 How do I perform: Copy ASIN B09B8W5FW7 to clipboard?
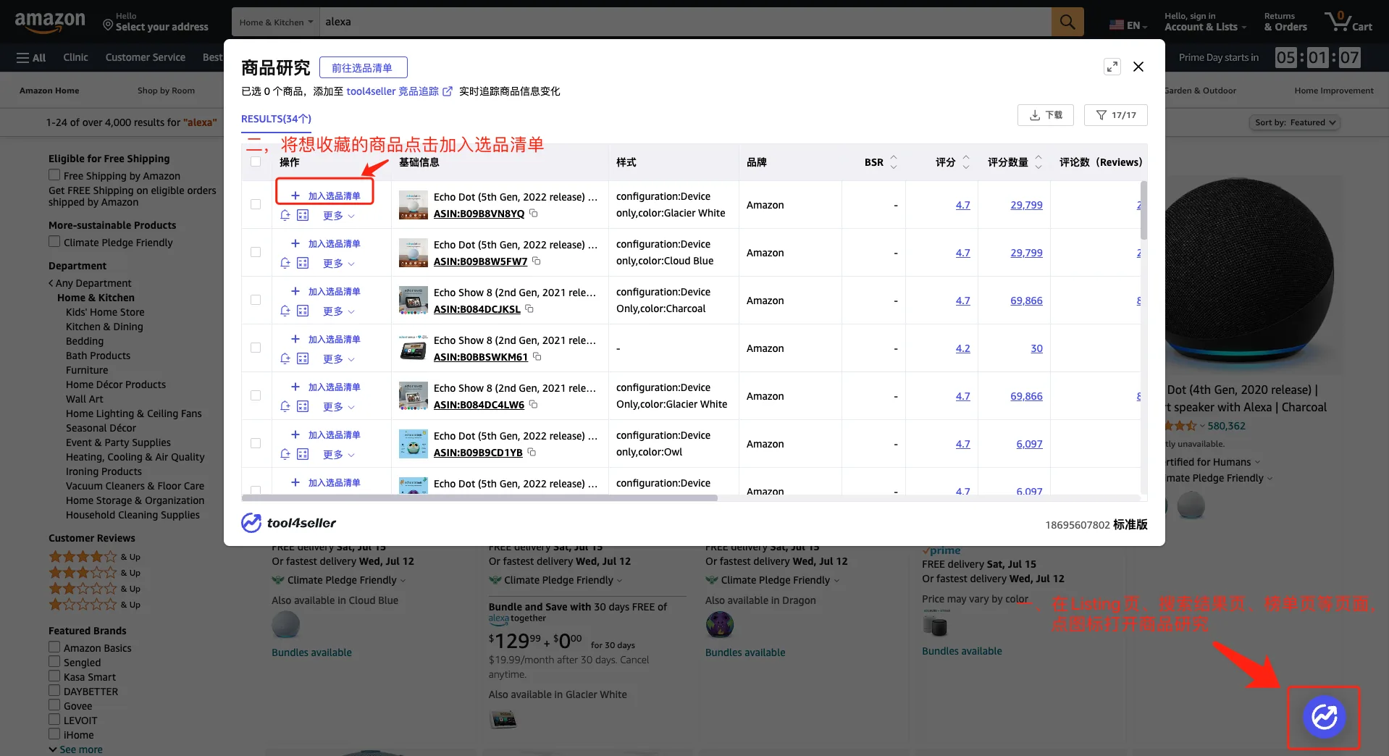pos(537,261)
